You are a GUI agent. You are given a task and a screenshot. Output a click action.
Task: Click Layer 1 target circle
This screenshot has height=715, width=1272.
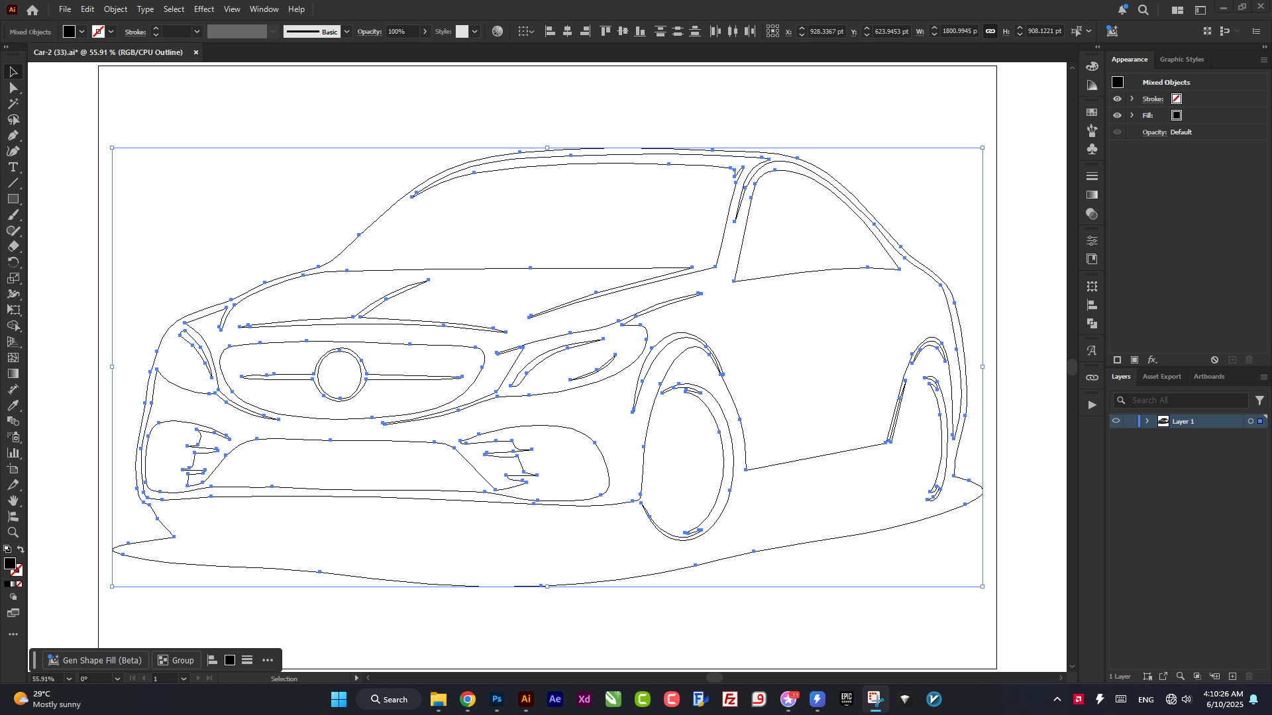point(1251,421)
